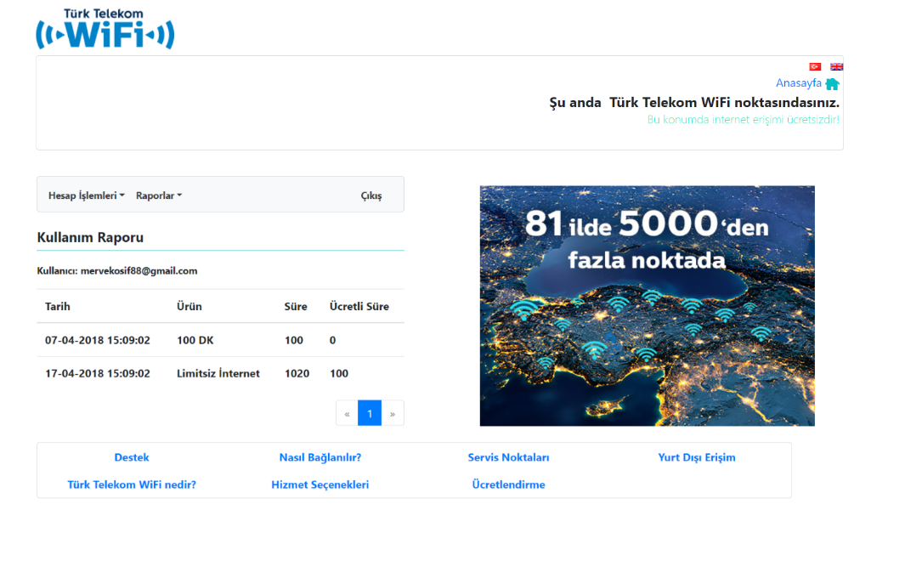Click the 100 DK product cell

click(x=195, y=340)
